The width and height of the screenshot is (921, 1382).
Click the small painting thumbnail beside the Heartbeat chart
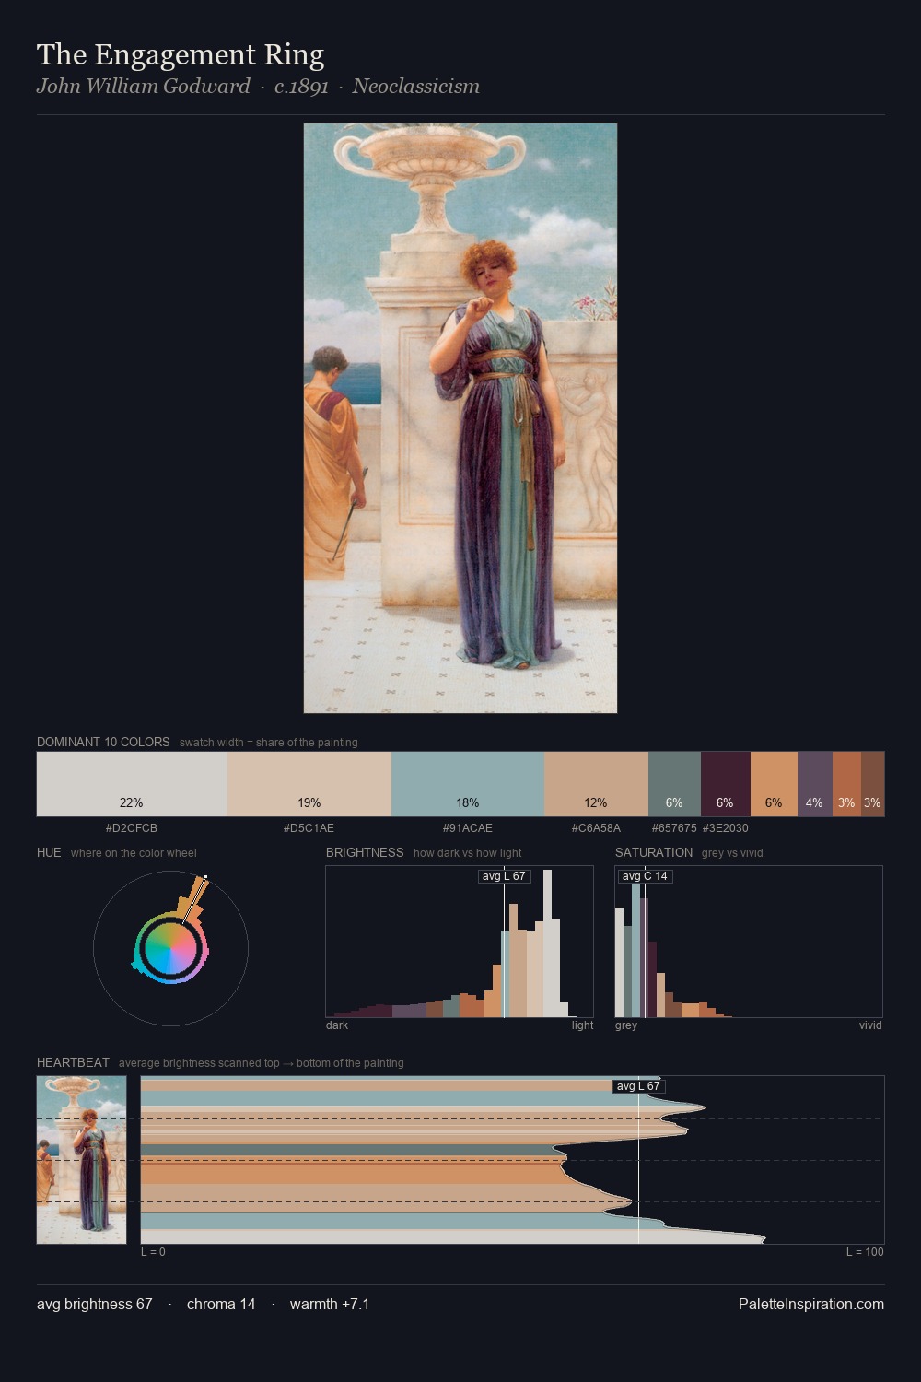click(x=82, y=1160)
